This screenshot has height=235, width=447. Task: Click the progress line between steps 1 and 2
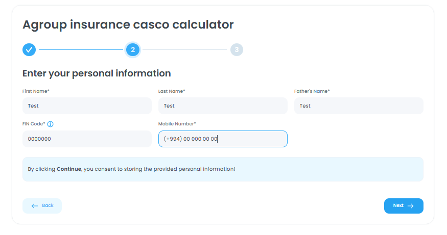click(81, 50)
